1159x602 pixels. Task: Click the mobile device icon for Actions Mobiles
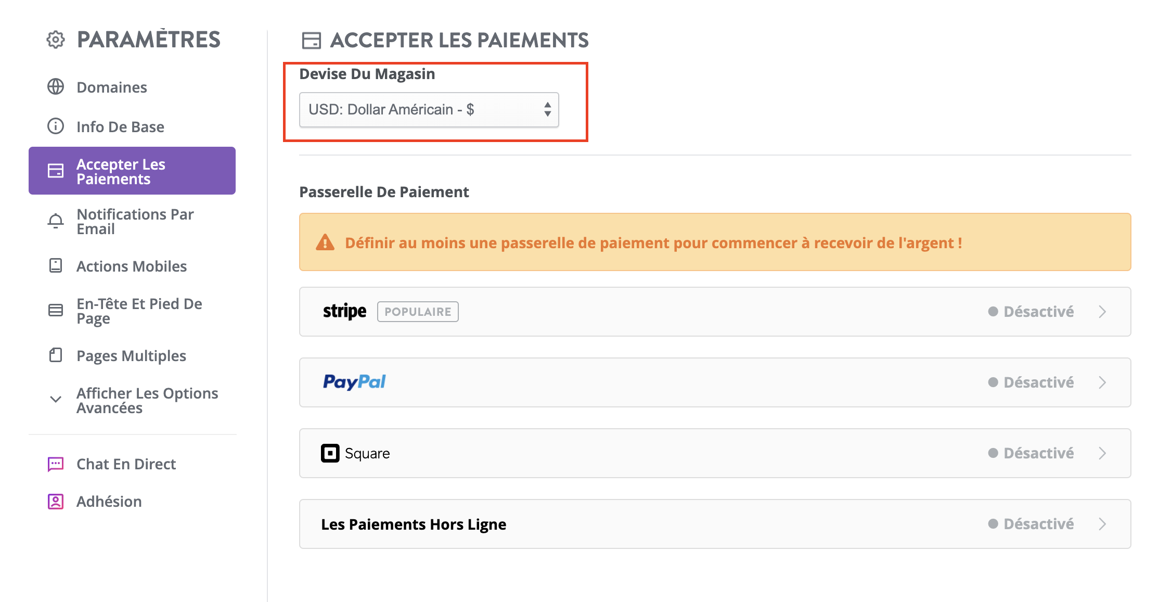tap(56, 266)
